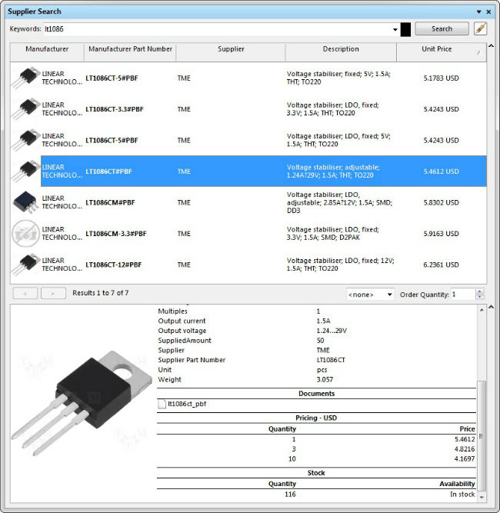Click the large LT1086 TO220 product image

(x=82, y=403)
